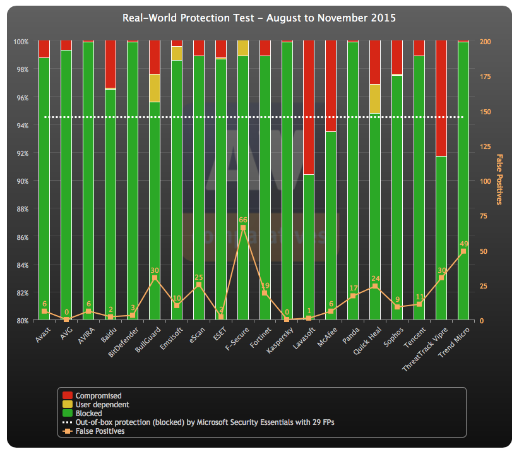Select the F-Secure false positives point 66
Image resolution: width=519 pixels, height=454 pixels.
[x=243, y=228]
